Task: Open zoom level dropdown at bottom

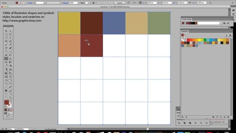Action: pyautogui.click(x=15, y=129)
